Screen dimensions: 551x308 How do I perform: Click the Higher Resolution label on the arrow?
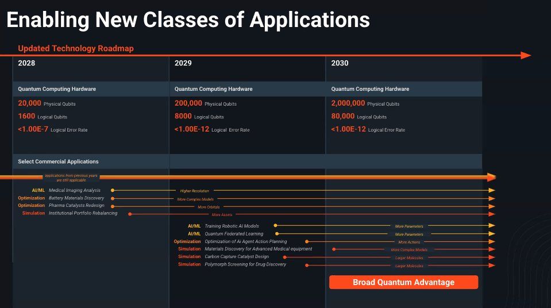point(194,191)
